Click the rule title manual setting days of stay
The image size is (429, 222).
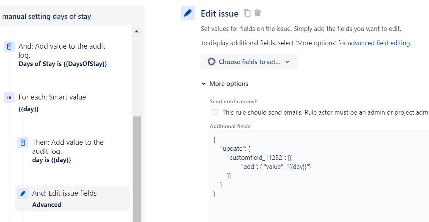click(47, 16)
